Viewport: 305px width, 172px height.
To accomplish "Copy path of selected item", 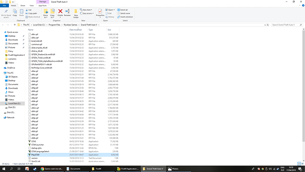I will 31,13.
